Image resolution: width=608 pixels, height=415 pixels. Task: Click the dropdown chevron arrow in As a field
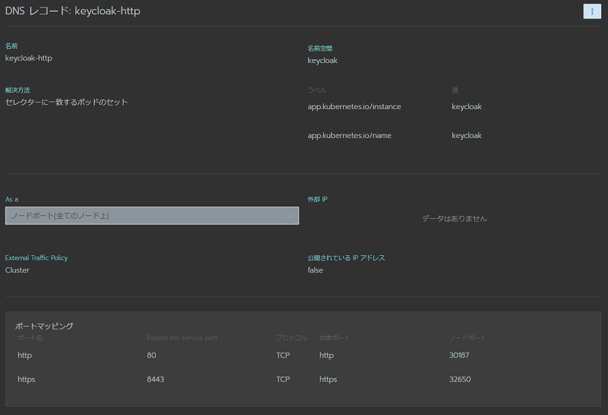point(290,216)
